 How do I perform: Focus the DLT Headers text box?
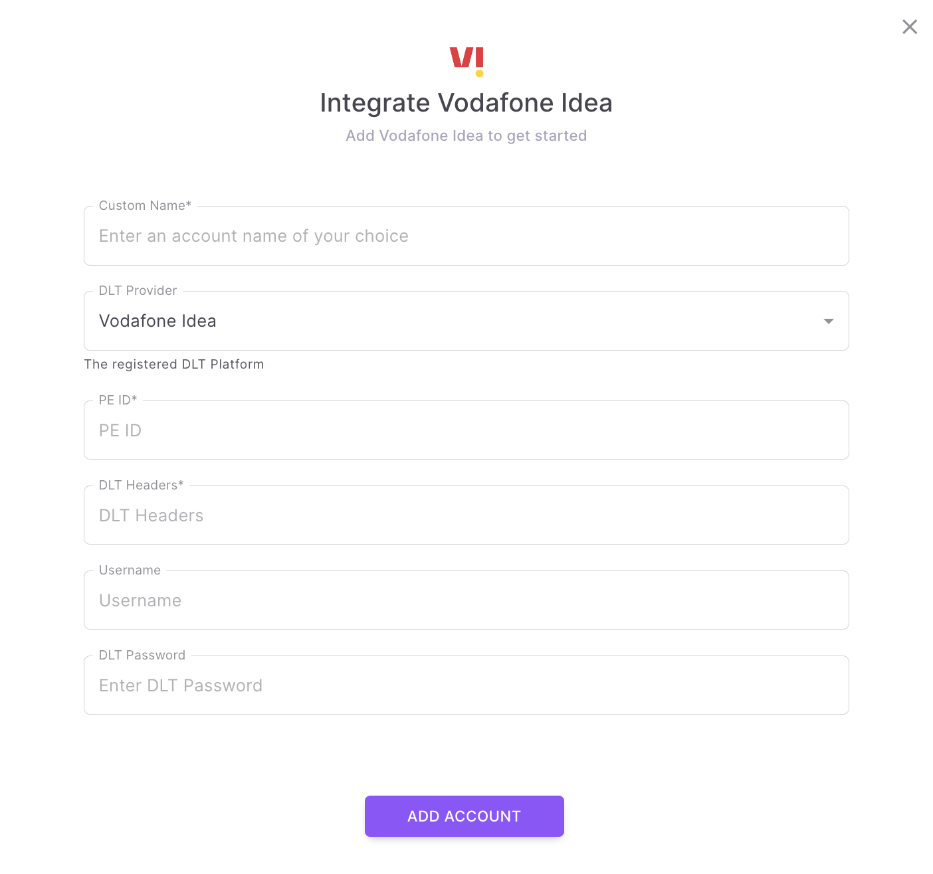[466, 515]
